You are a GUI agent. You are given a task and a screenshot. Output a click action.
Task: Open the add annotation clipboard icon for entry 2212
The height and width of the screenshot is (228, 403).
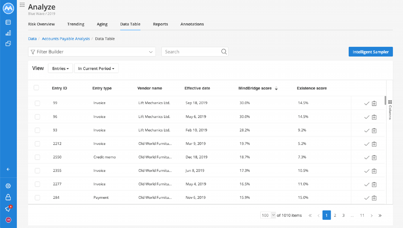point(374,144)
